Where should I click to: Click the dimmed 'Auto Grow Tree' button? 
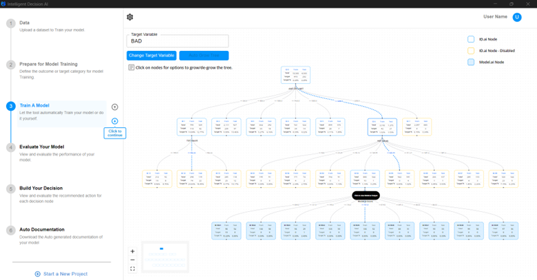[204, 56]
